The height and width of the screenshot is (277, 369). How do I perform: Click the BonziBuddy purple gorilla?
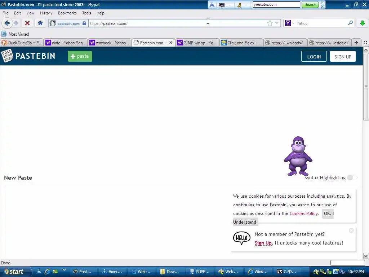click(298, 156)
